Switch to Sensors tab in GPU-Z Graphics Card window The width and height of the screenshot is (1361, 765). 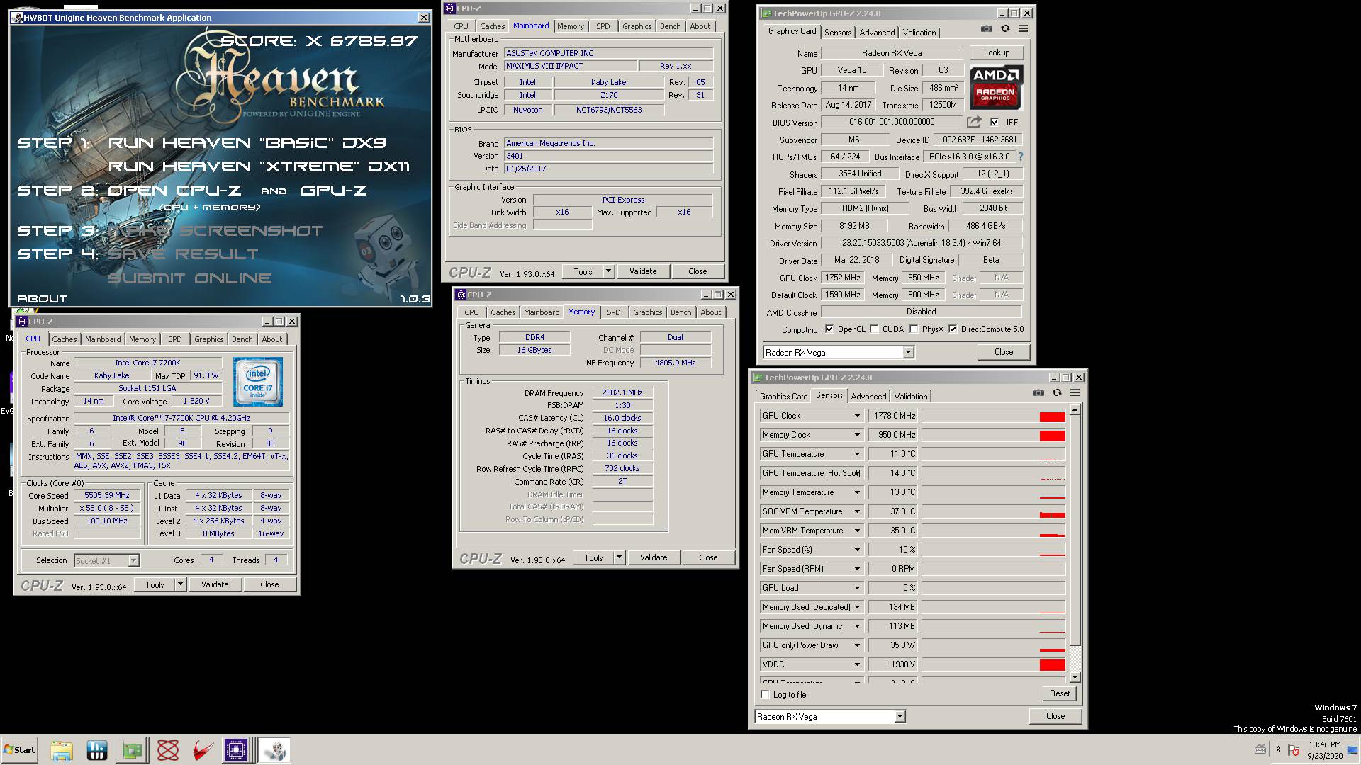(x=838, y=32)
